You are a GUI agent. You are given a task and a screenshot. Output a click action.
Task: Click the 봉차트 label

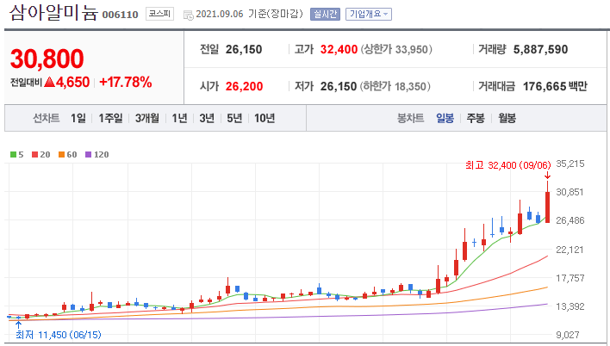pos(410,118)
